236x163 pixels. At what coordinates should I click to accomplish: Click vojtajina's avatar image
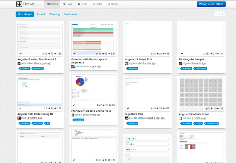point(127,63)
